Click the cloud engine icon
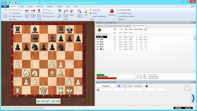 point(187,88)
